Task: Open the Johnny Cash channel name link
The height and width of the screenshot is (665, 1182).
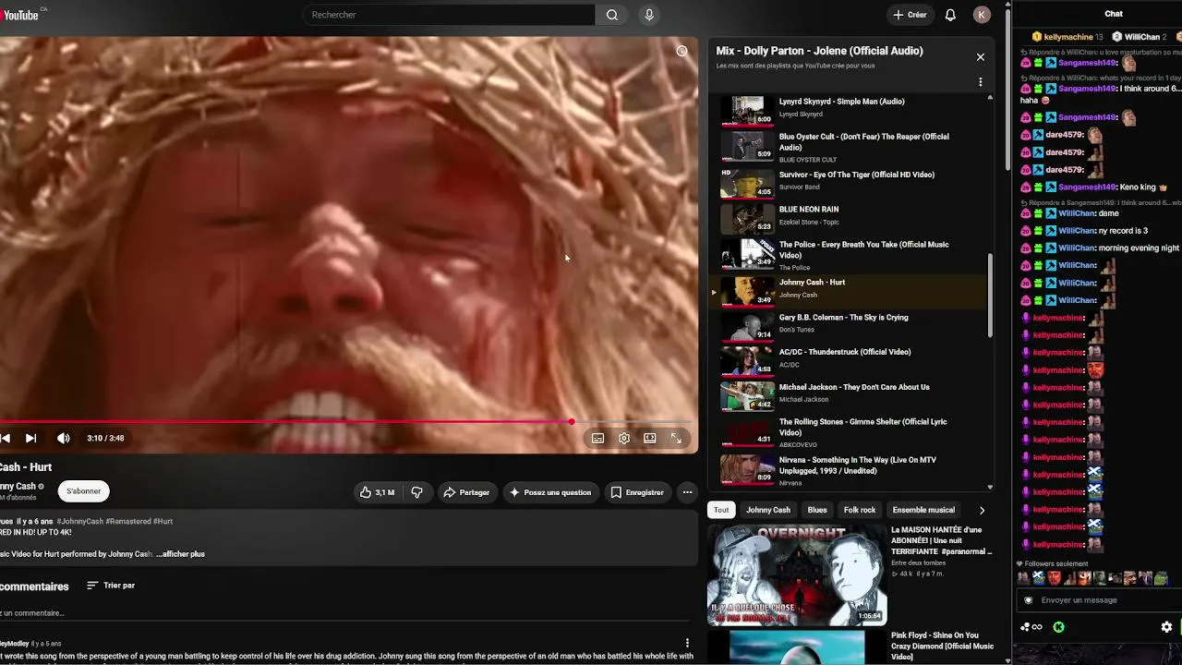Action: (18, 486)
